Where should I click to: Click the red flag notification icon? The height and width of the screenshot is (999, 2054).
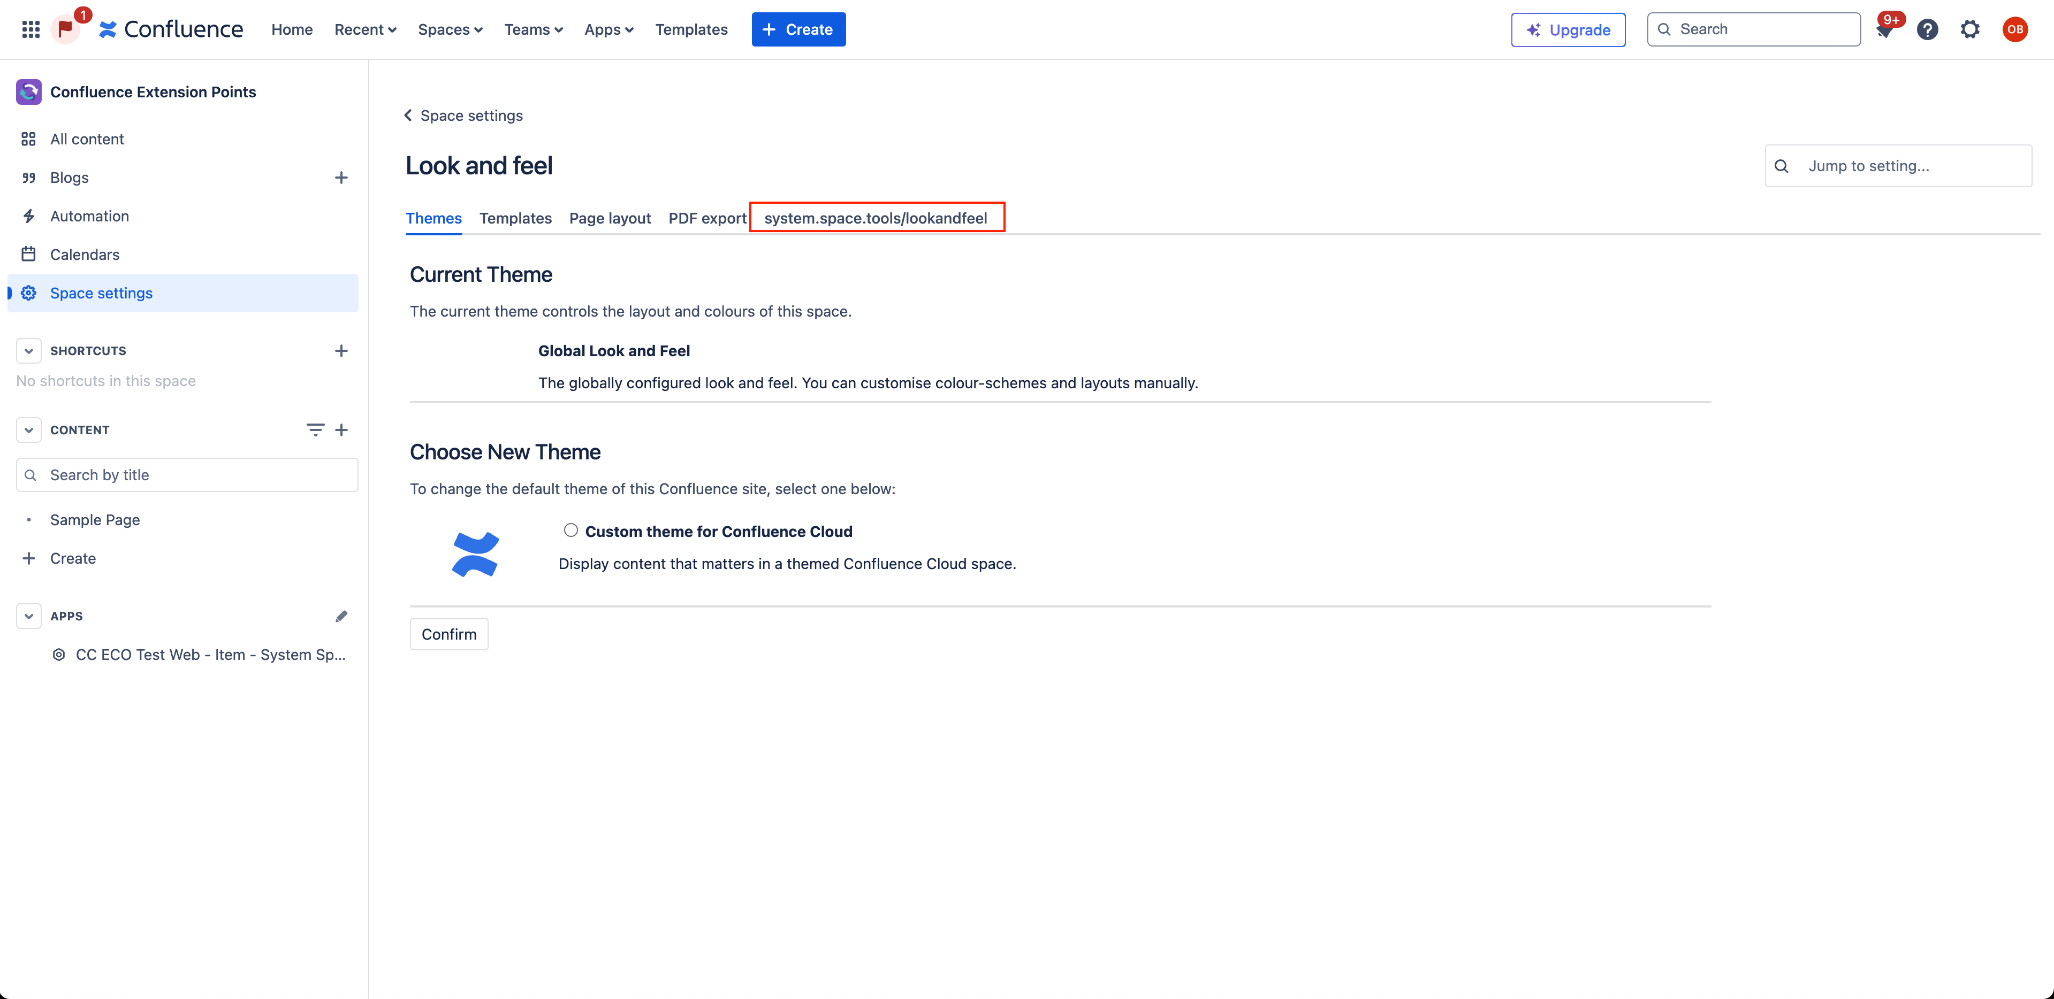click(65, 29)
